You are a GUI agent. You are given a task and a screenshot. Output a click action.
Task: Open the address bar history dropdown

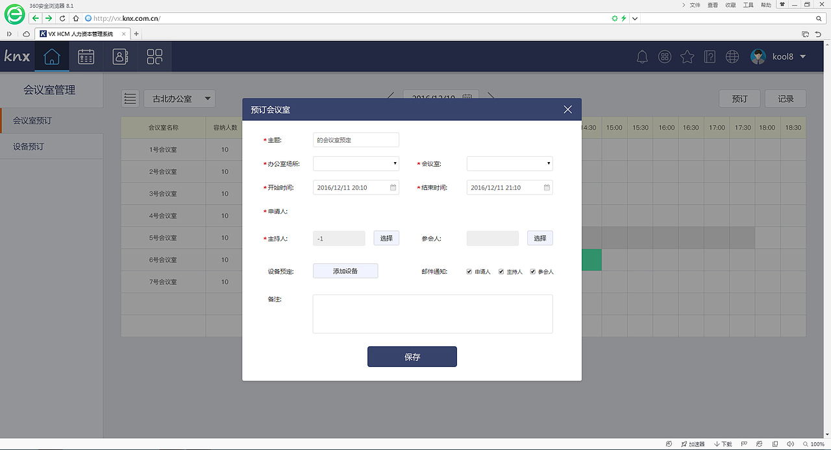pos(635,18)
